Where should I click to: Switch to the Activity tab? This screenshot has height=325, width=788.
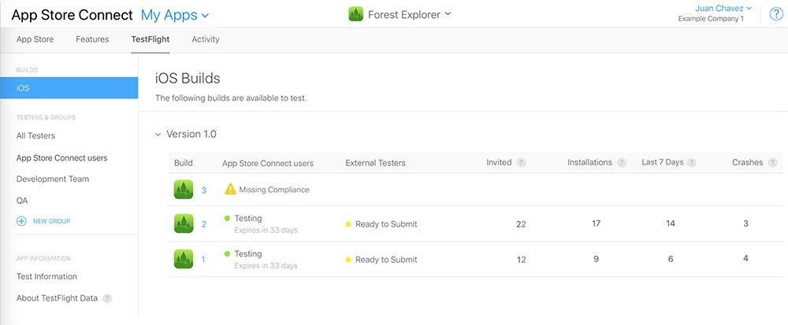(206, 39)
